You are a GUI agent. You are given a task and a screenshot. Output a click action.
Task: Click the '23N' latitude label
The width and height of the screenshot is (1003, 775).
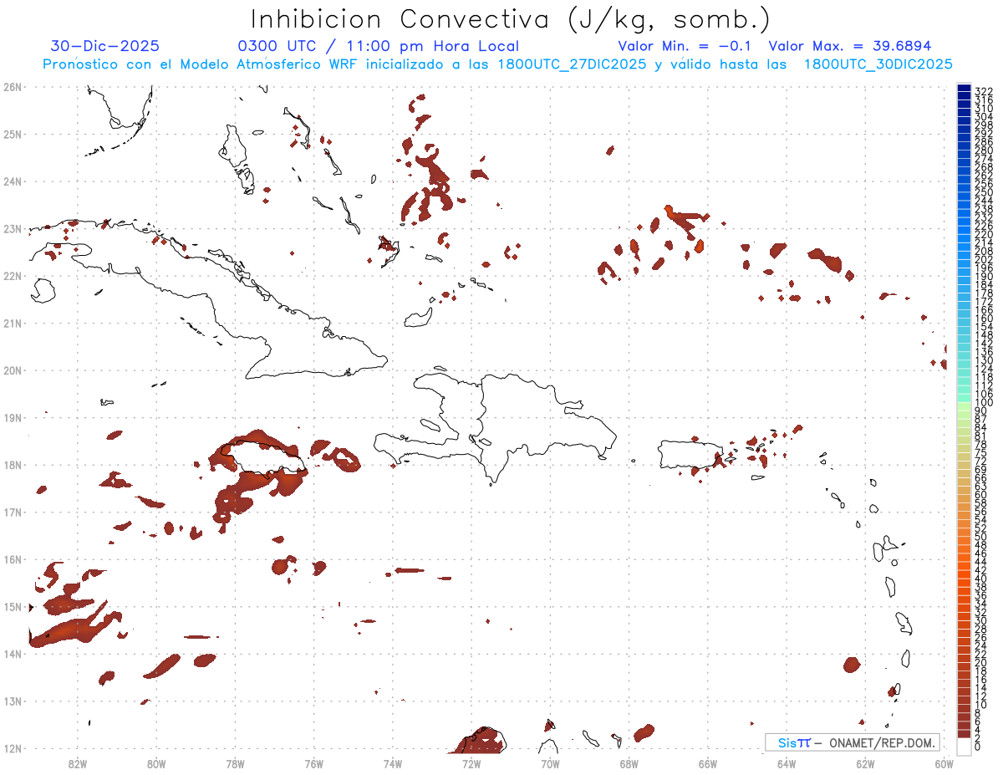(x=13, y=228)
